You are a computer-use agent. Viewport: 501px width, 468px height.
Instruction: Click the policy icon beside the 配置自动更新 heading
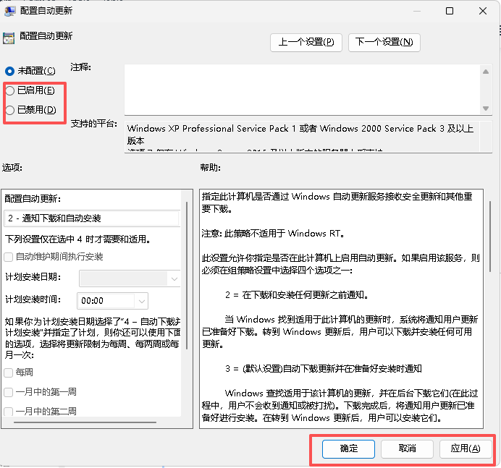[x=8, y=39]
